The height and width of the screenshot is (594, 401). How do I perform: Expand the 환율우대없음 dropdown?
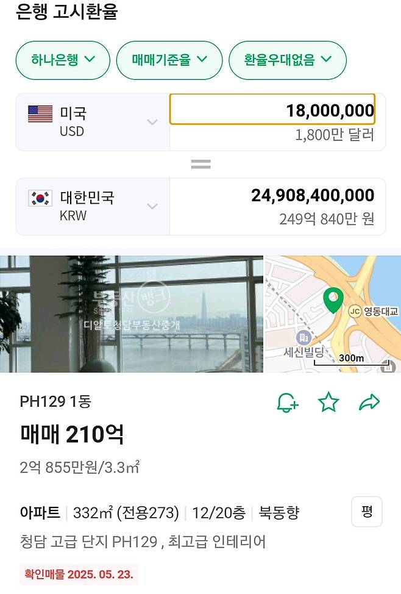[x=288, y=60]
